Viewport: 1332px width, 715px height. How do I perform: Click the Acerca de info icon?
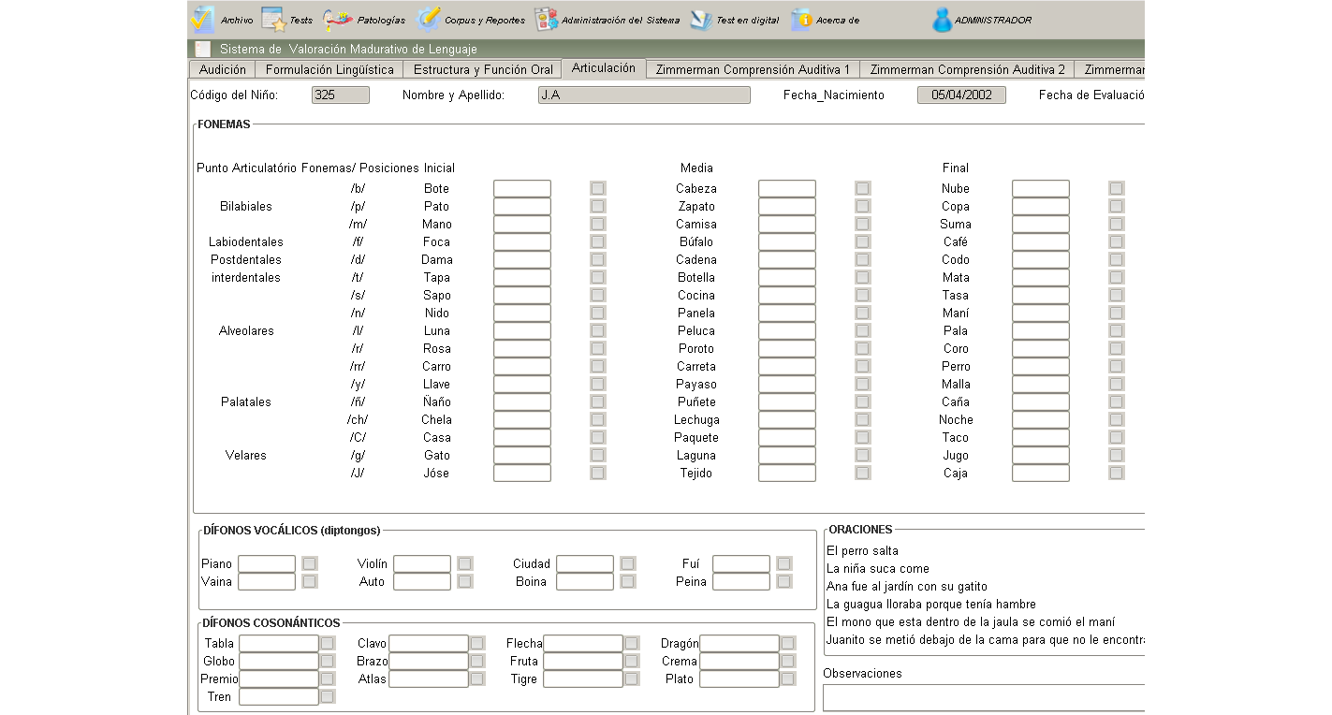[x=801, y=20]
